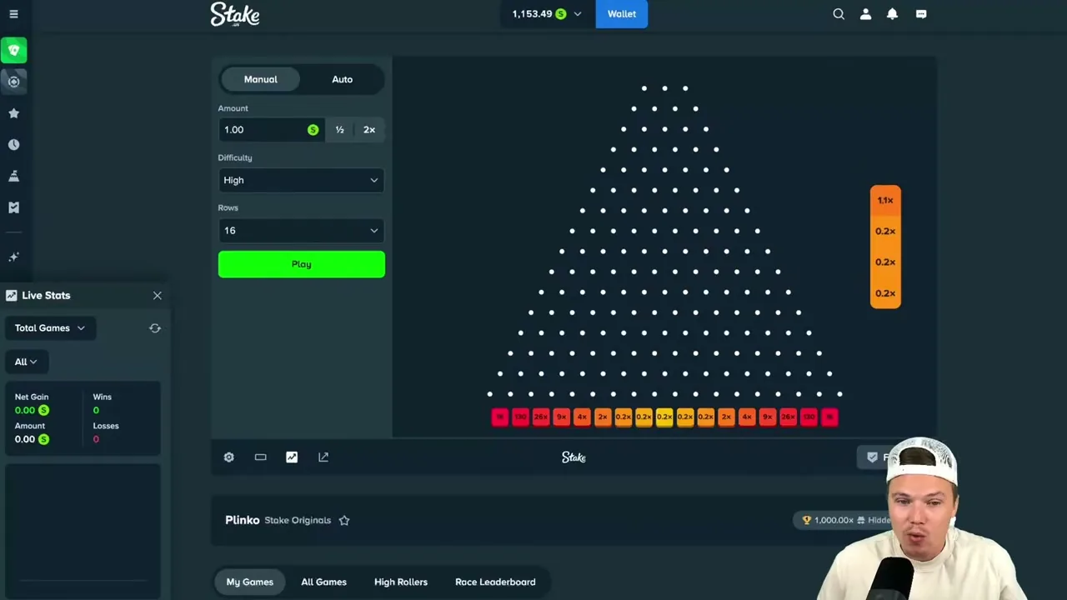1067x600 pixels.
Task: Click the trophy 1,000.00x record badge
Action: (x=842, y=520)
